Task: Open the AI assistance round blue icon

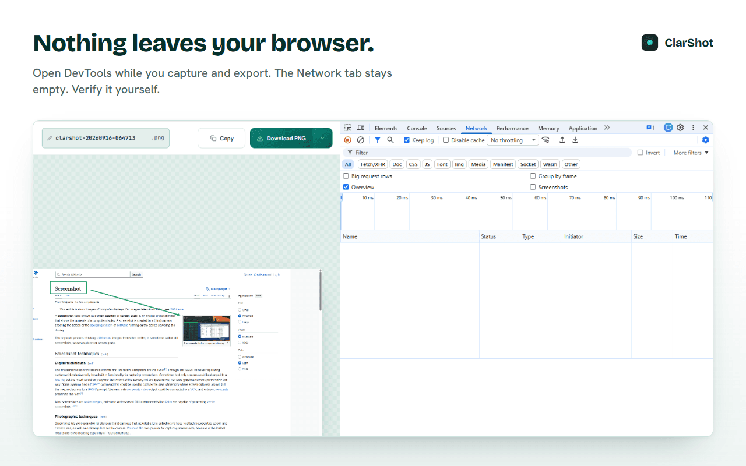Action: (668, 128)
